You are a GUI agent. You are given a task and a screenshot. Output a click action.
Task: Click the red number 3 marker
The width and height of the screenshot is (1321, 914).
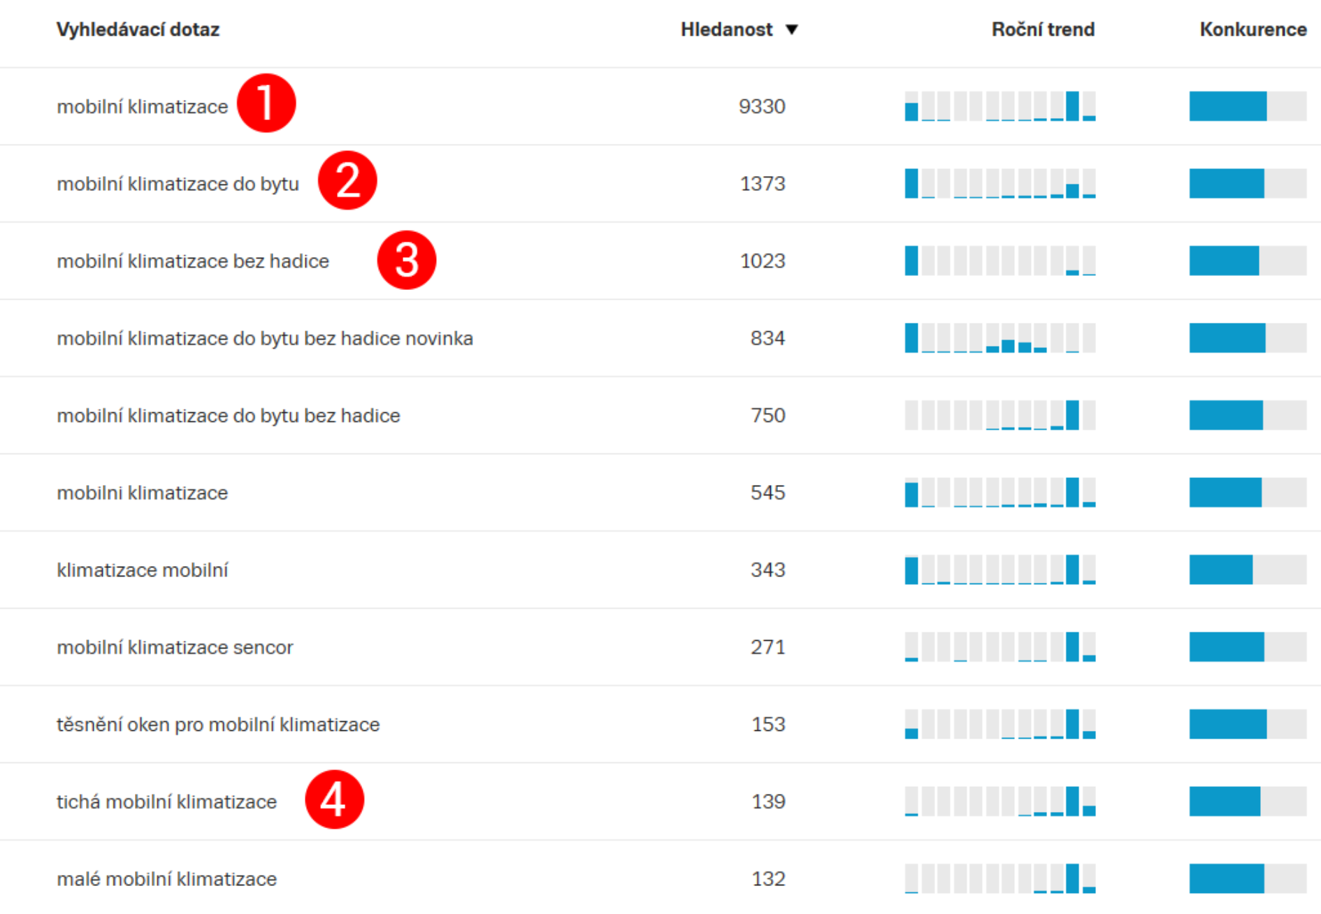pyautogui.click(x=407, y=260)
